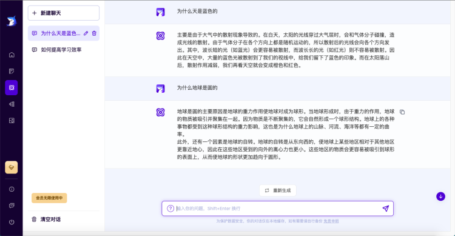Click the plus icon in 新建聊天

click(34, 13)
